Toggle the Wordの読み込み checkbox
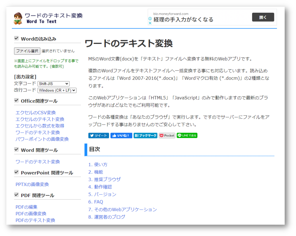 pyautogui.click(x=16, y=38)
